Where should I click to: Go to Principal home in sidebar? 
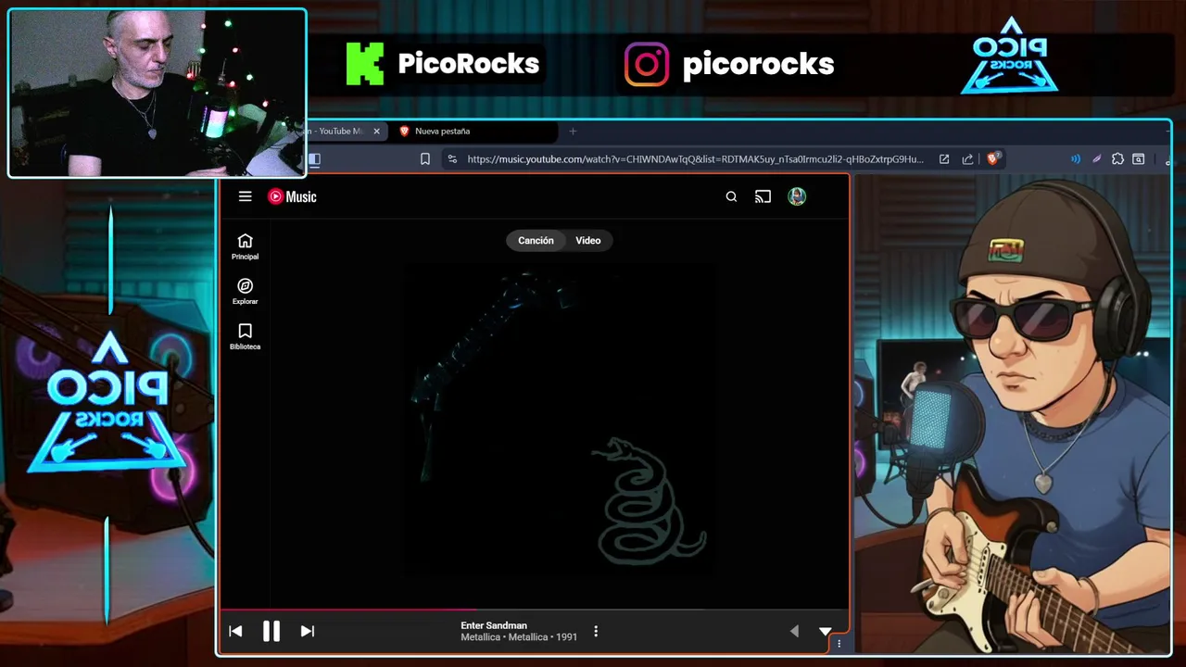(x=245, y=246)
